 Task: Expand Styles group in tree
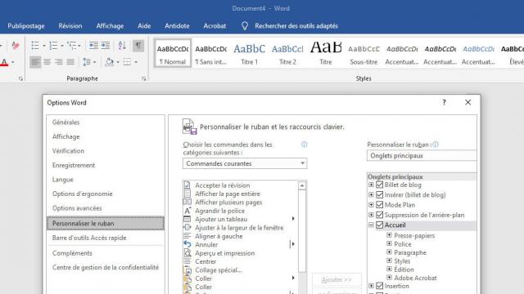click(x=389, y=261)
